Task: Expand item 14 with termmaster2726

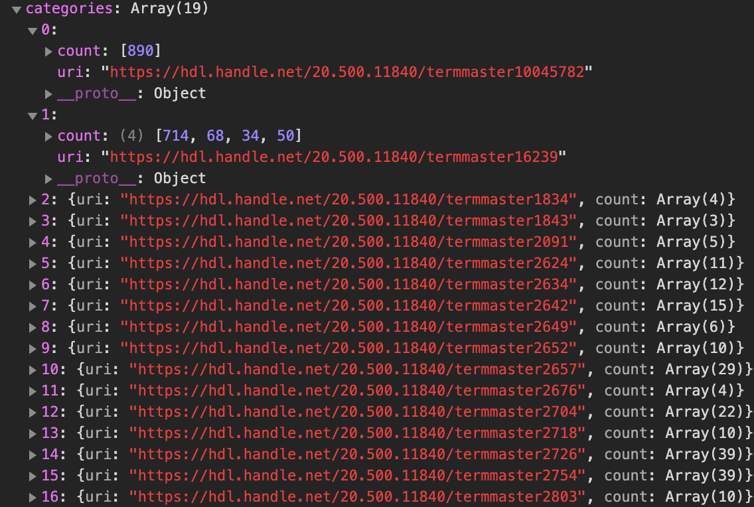Action: tap(33, 455)
